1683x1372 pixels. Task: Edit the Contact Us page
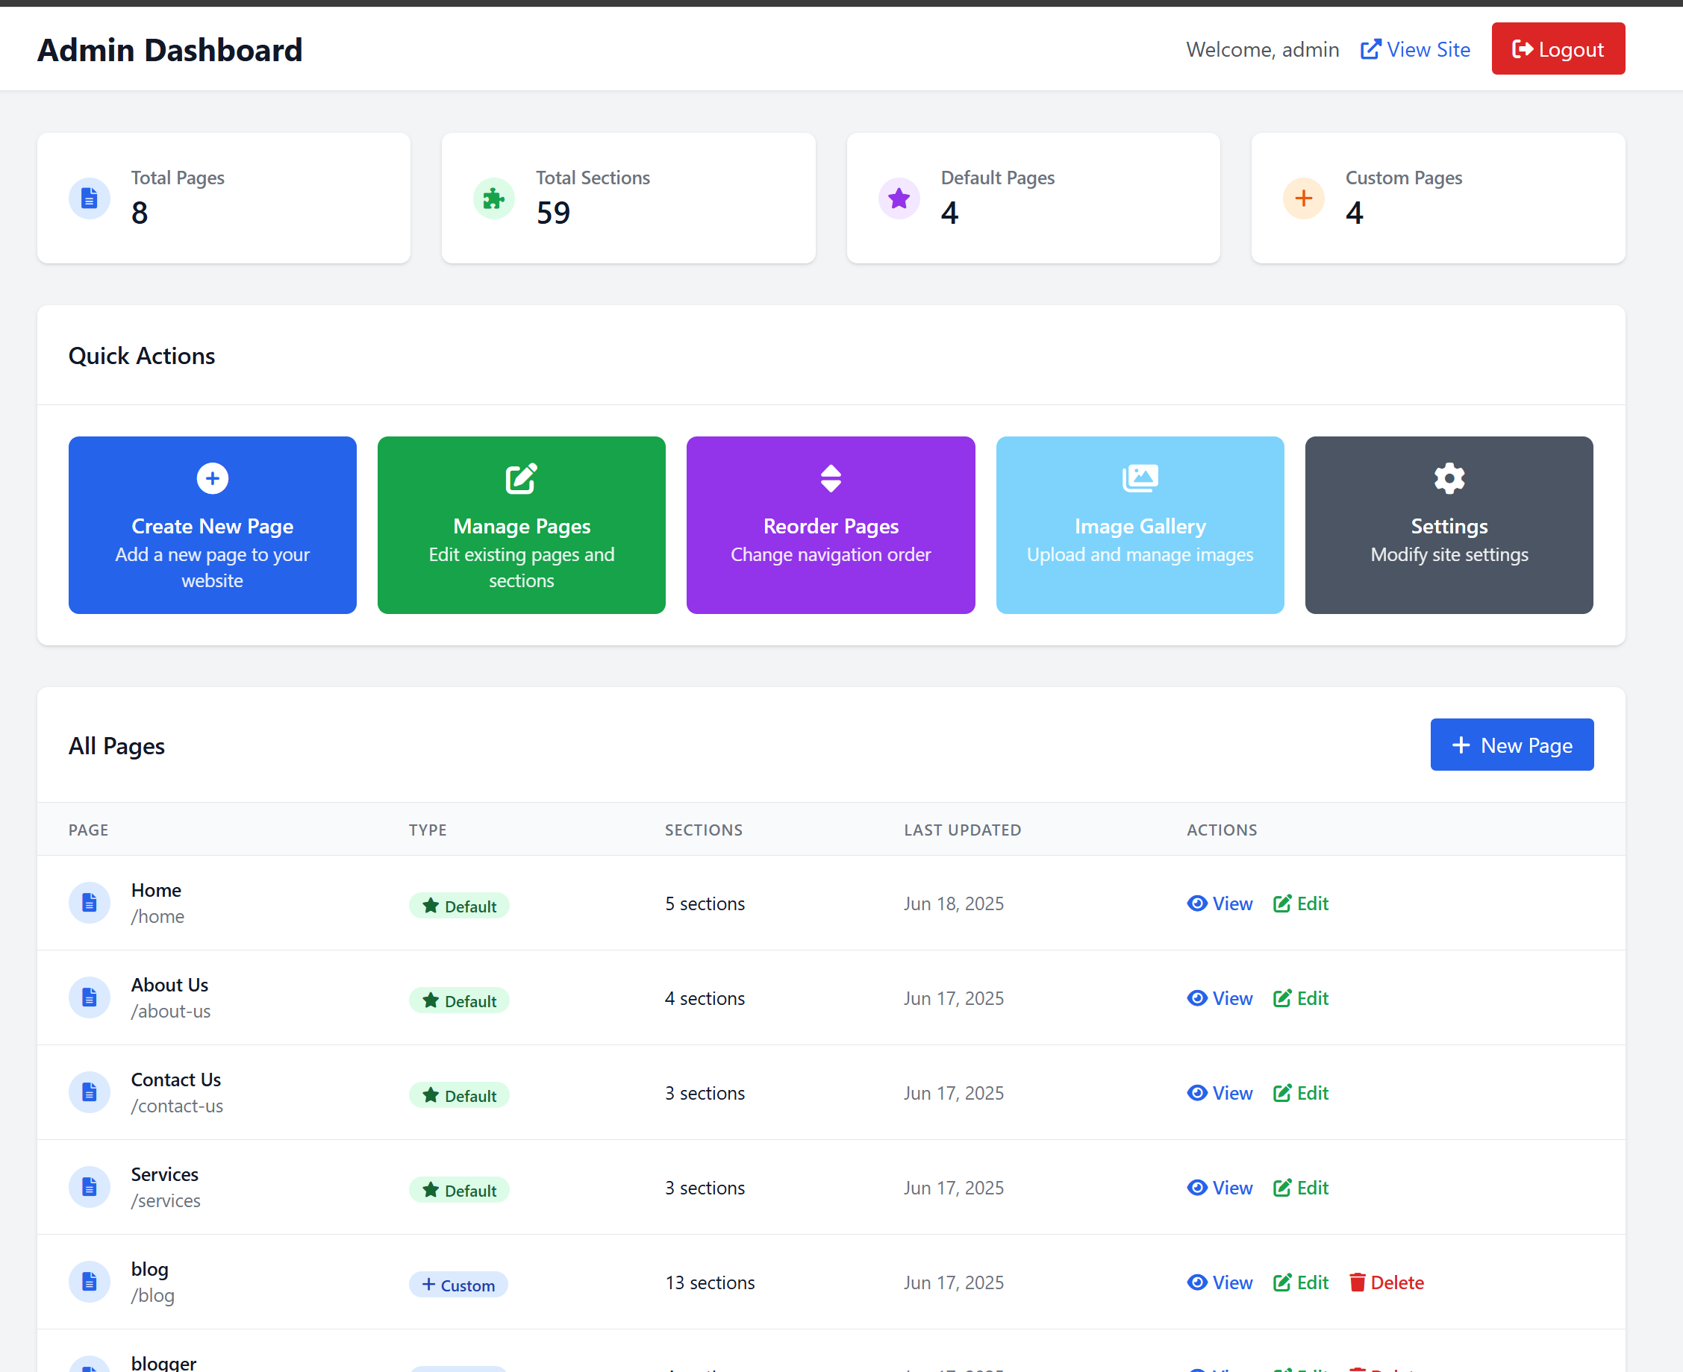(1301, 1093)
